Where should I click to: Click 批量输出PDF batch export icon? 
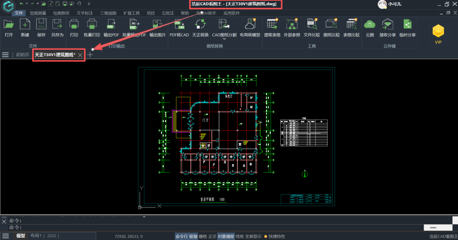pos(134,25)
